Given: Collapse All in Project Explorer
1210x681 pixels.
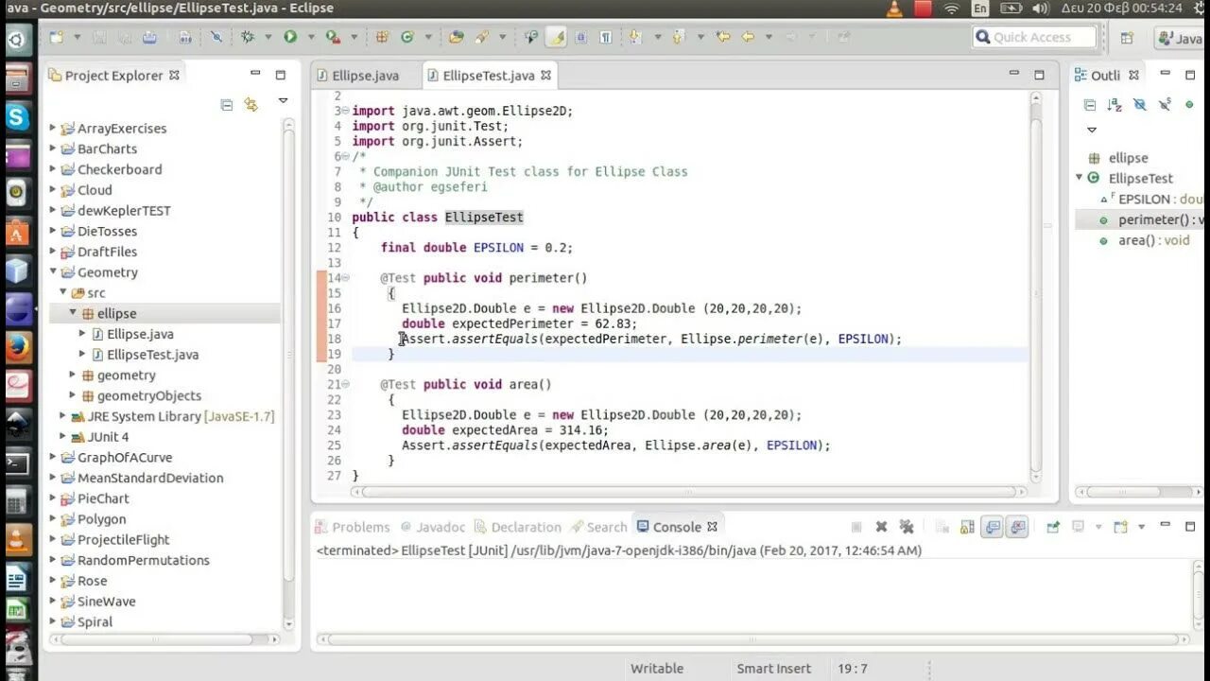Looking at the screenshot, I should [227, 105].
